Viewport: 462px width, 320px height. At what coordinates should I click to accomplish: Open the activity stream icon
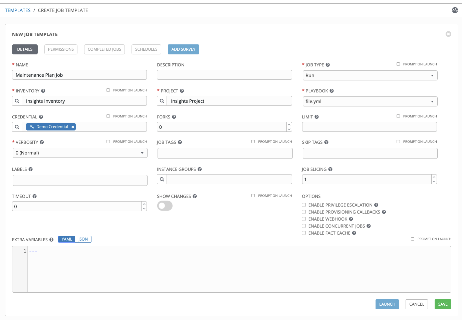455,10
